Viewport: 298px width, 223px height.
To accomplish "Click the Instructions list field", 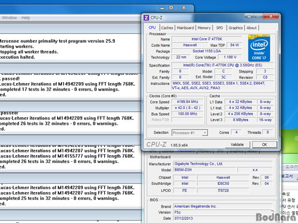I will [x=223, y=86].
